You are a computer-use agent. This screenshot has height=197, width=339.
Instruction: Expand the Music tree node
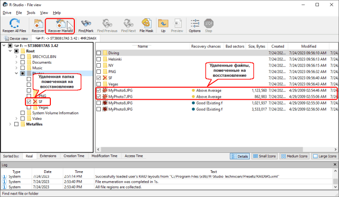pyautogui.click(x=16, y=68)
